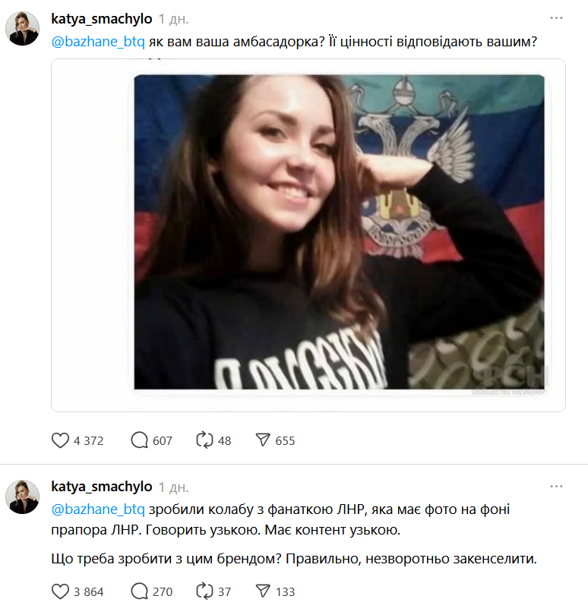Like the second post with 3 864 likes

(60, 591)
